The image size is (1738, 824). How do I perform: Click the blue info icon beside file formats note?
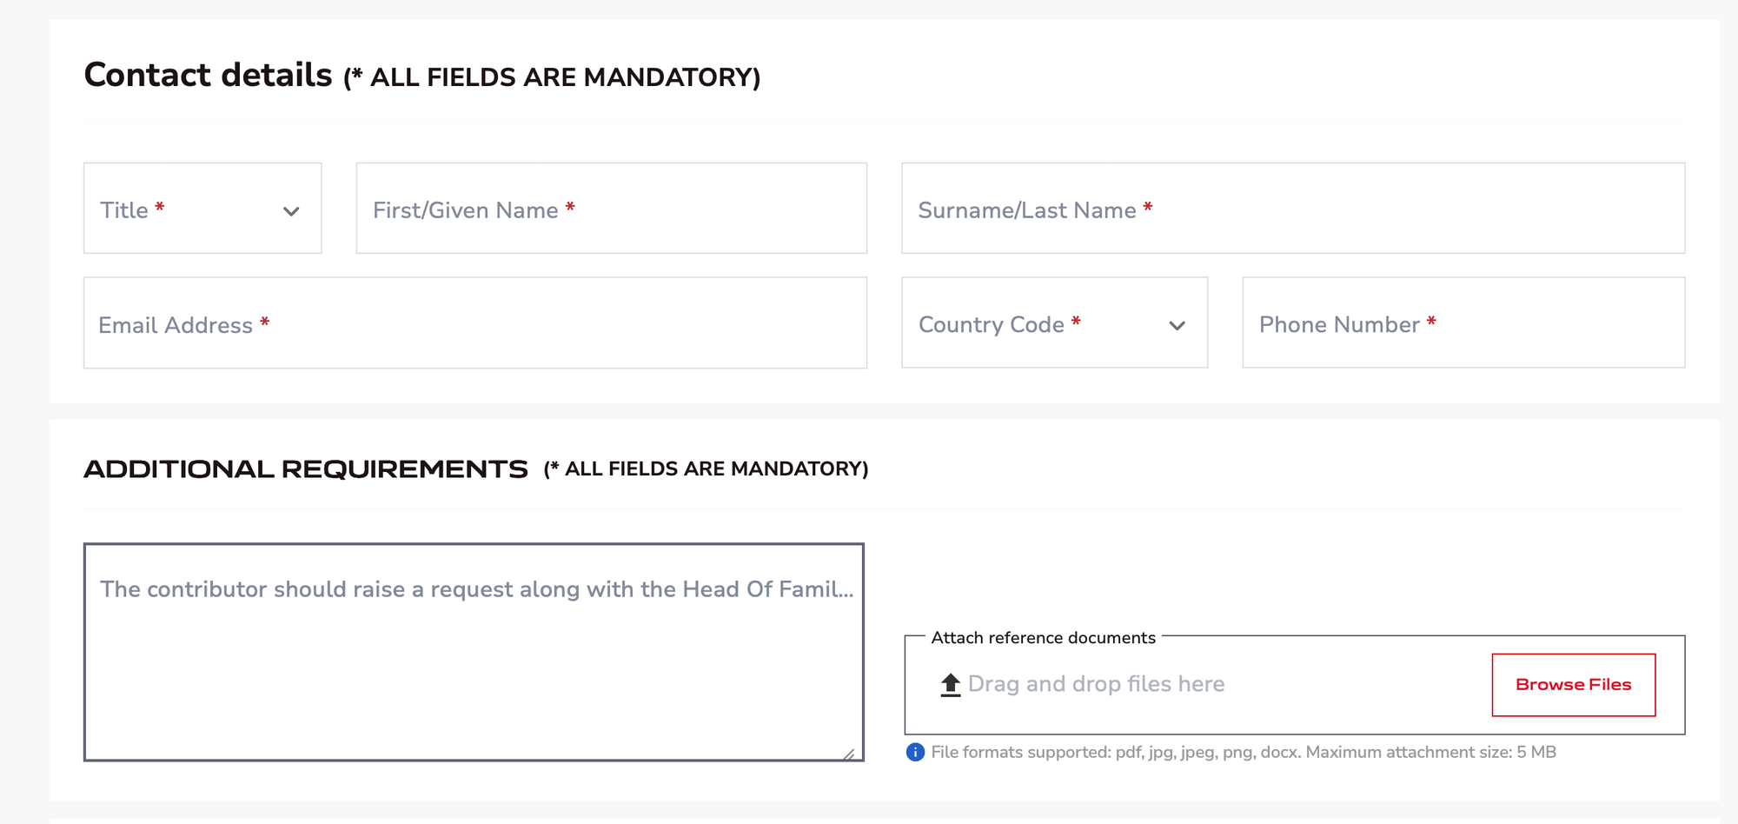tap(914, 751)
